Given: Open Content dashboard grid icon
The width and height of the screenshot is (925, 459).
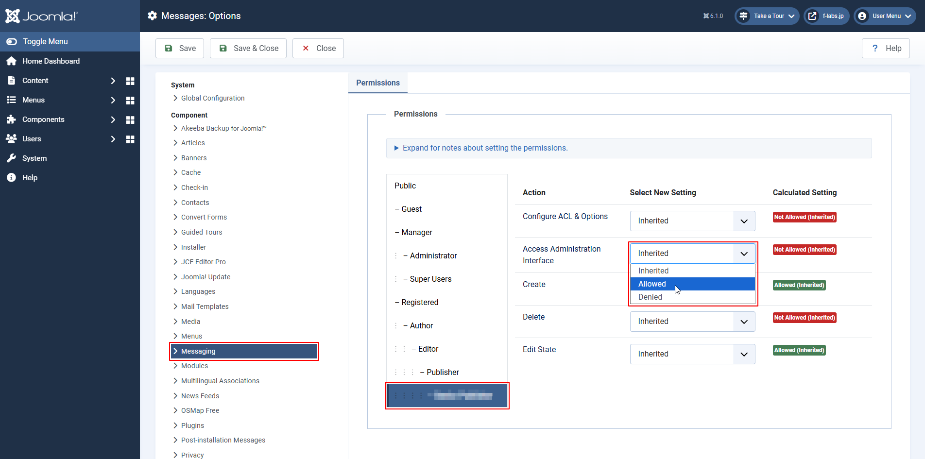Looking at the screenshot, I should pyautogui.click(x=130, y=81).
